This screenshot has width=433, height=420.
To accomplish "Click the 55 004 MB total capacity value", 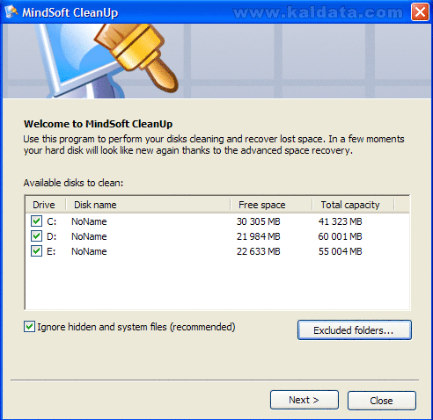I will coord(341,251).
